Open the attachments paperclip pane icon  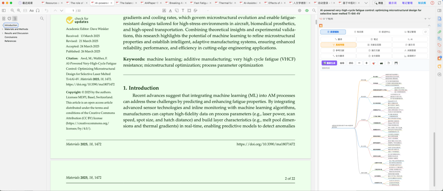tap(439, 32)
